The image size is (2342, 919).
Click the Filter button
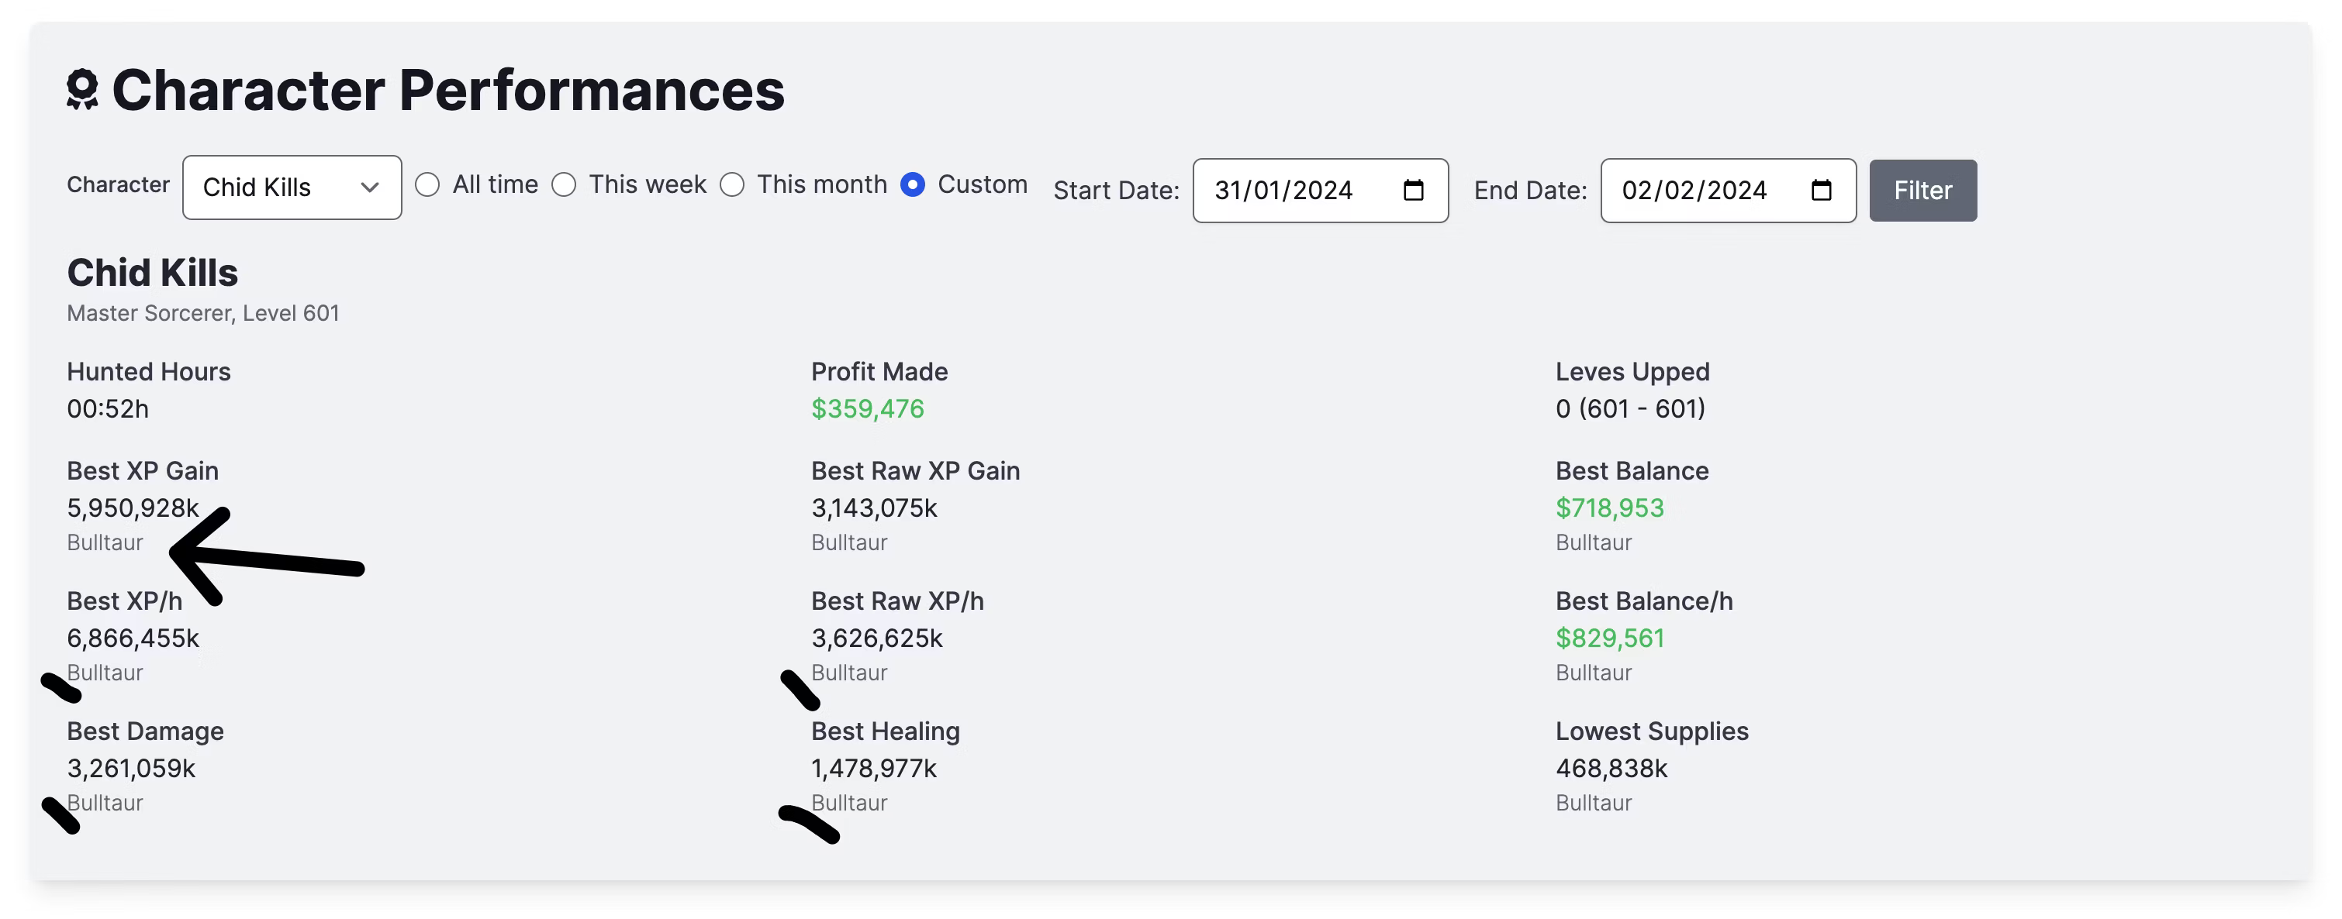click(1923, 191)
